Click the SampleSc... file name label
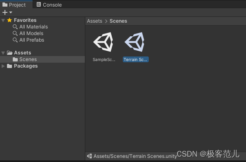Image resolution: width=246 pixels, height=162 pixels. click(104, 59)
